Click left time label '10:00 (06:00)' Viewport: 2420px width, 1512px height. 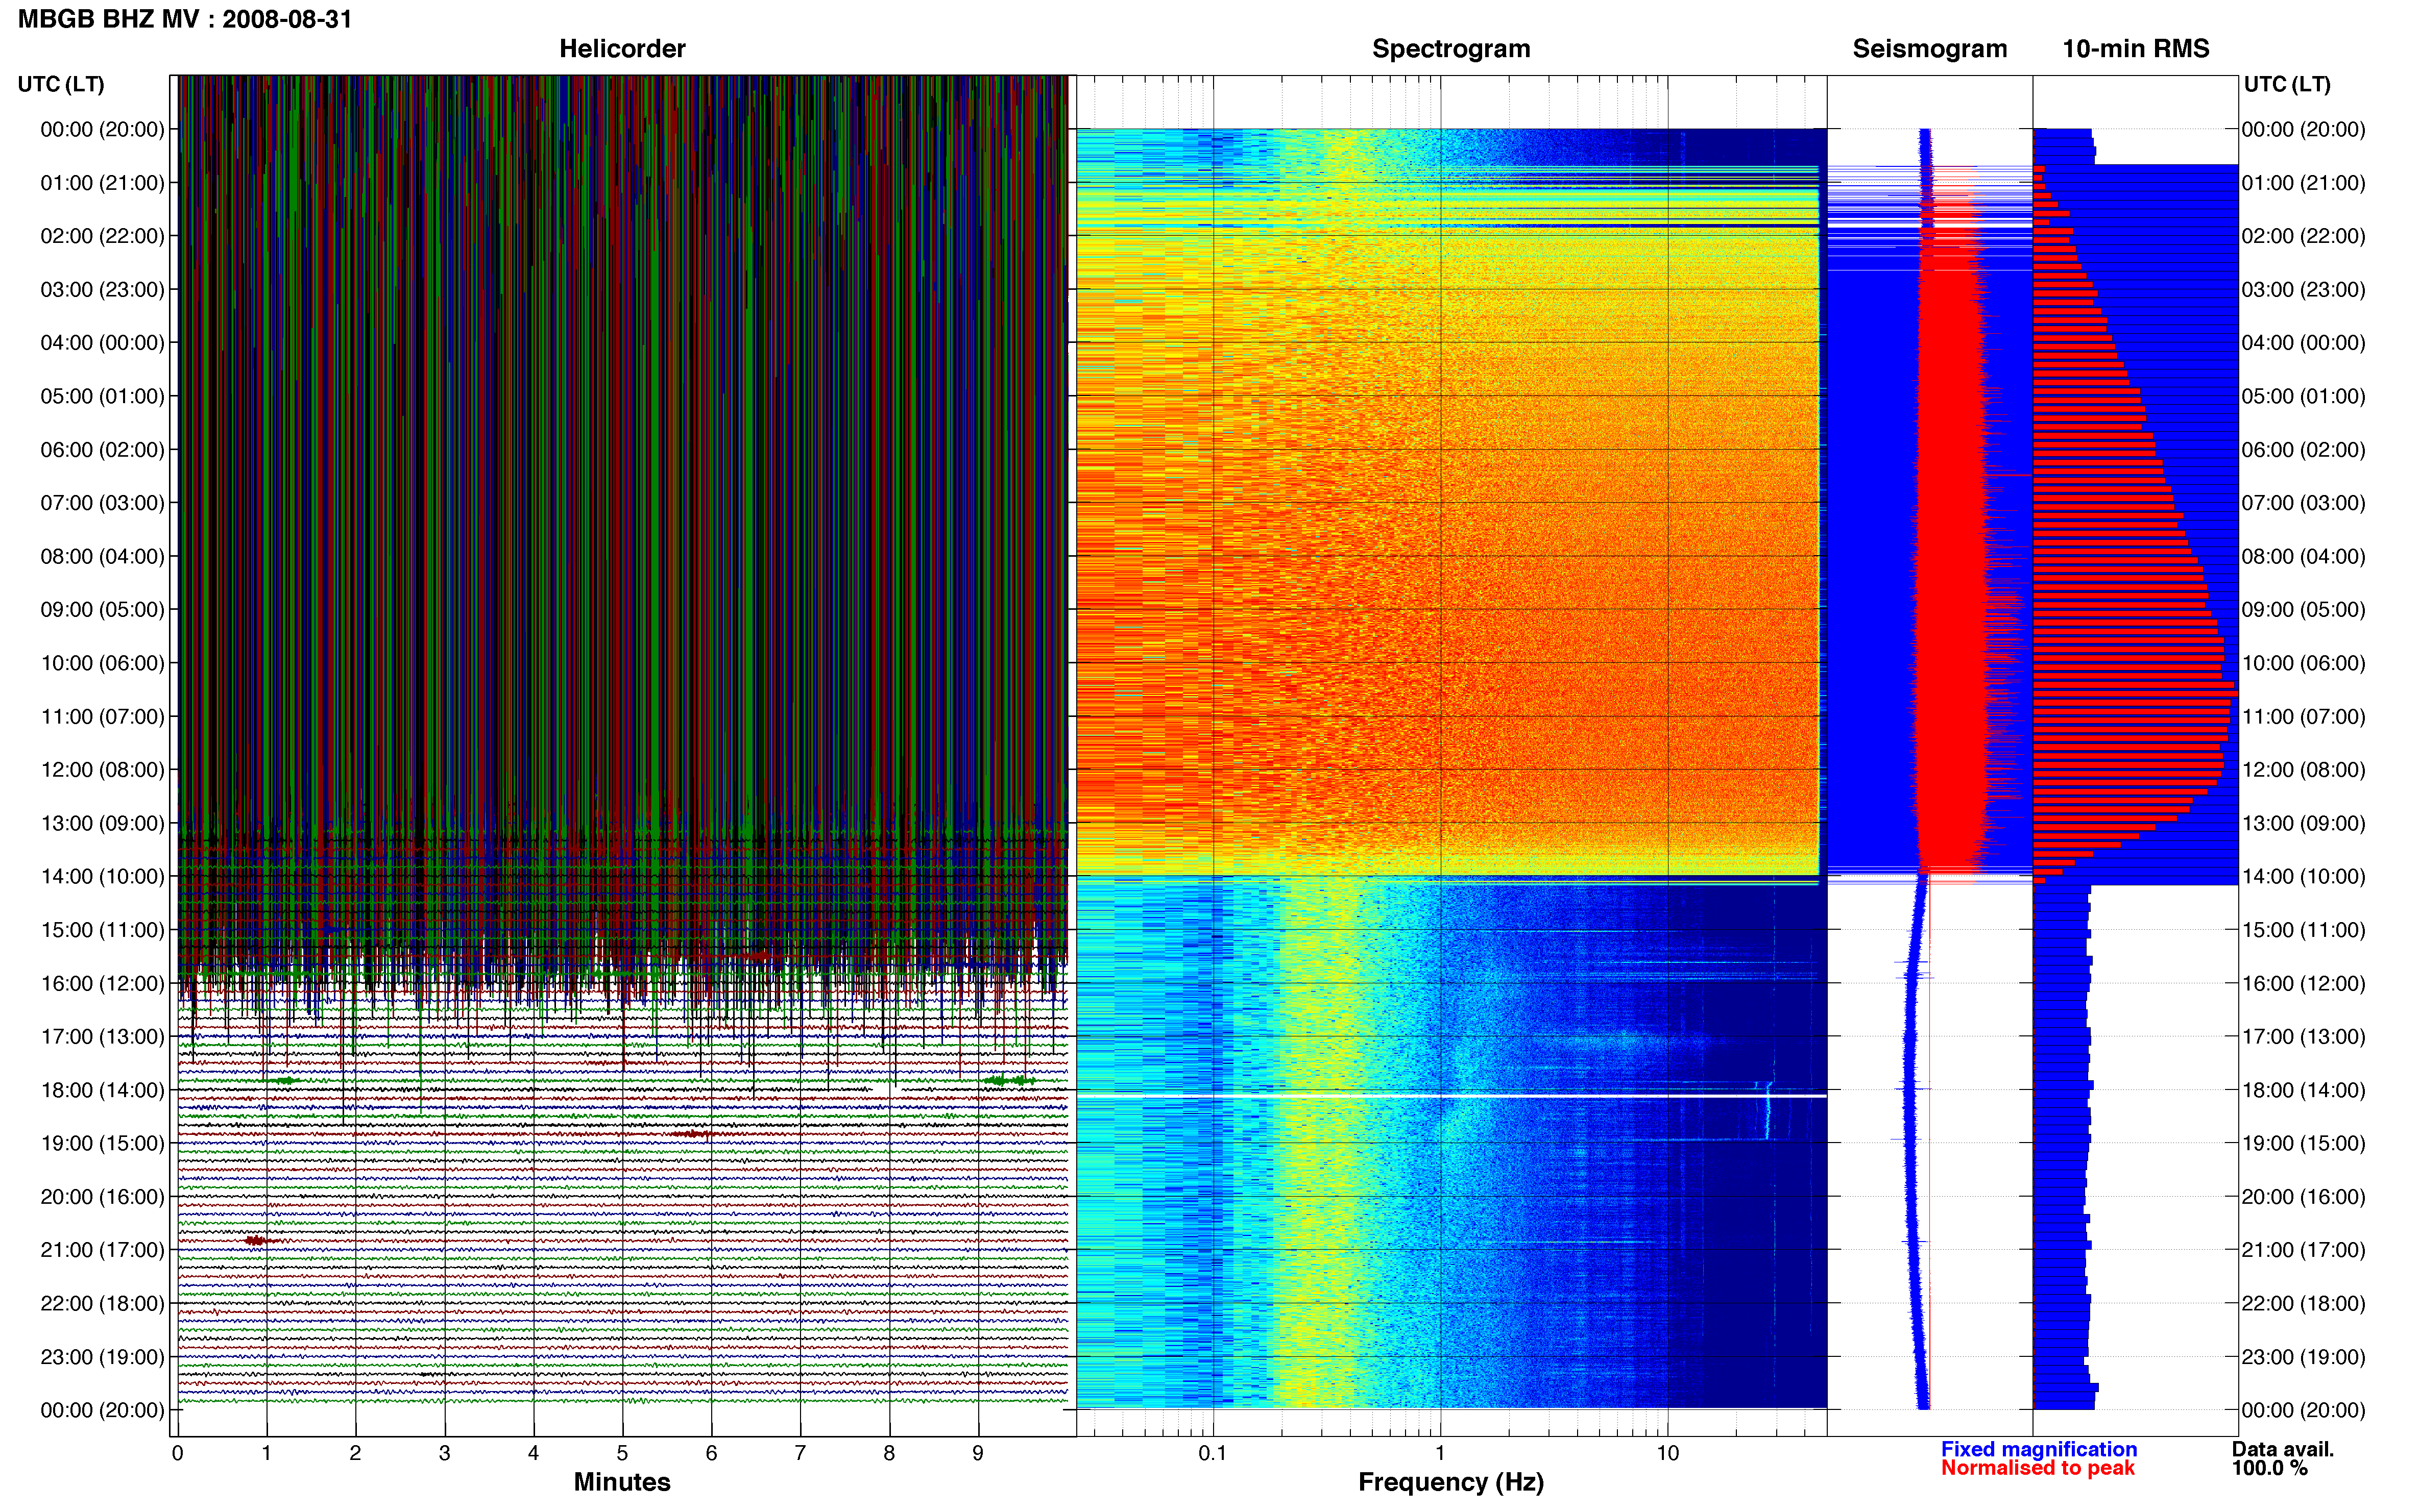(x=102, y=663)
